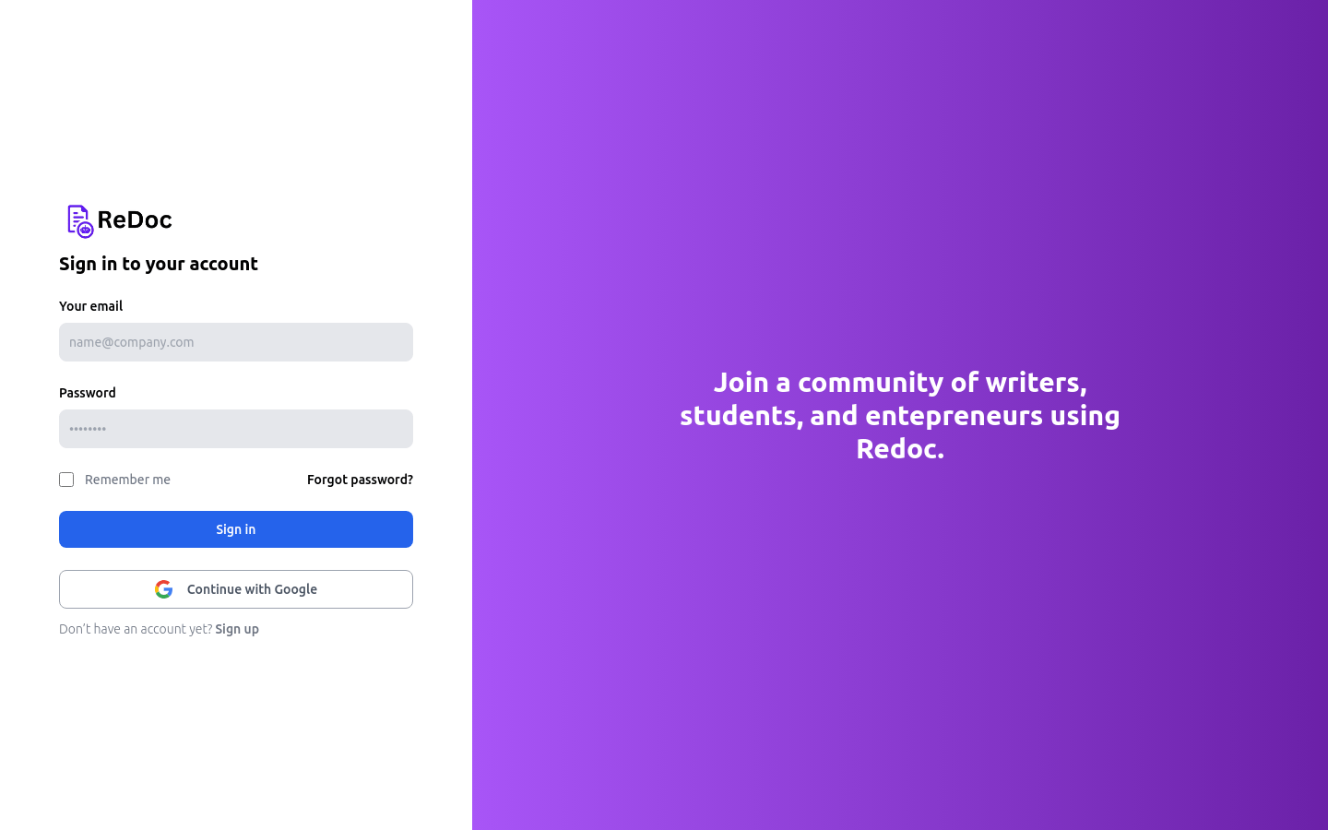1328x830 pixels.
Task: Focus the email input field
Action: [x=235, y=342]
